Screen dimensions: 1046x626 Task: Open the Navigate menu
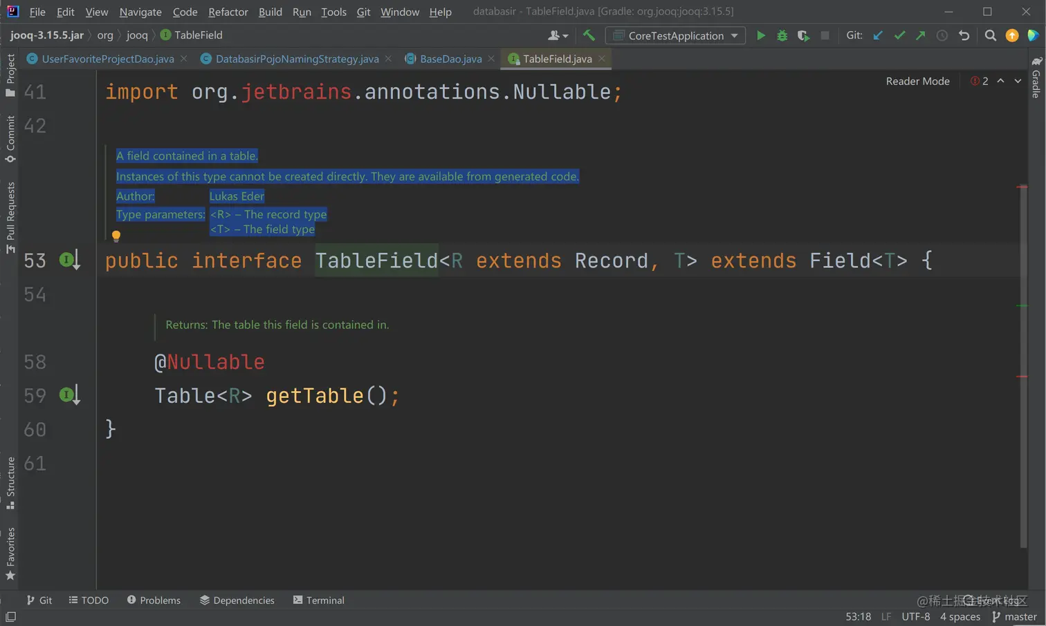140,12
